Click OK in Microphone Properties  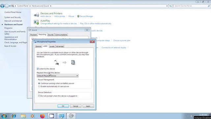tap(63, 106)
